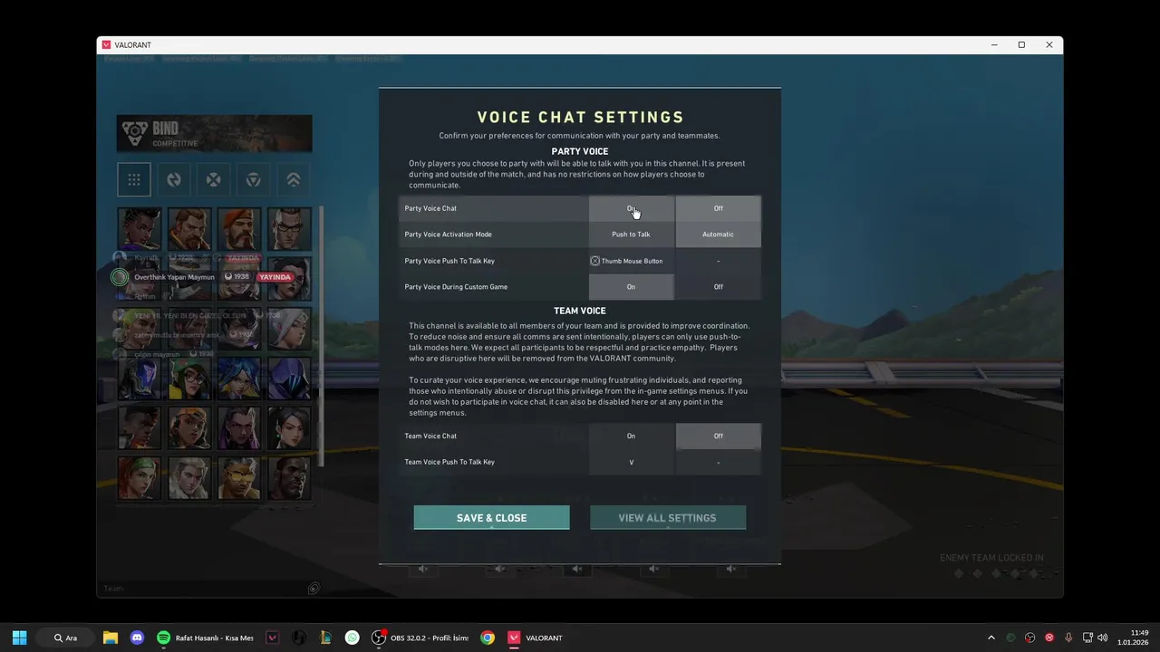Click the BIND Competitive map banner
Screen dimensions: 1160x652
tap(215, 134)
